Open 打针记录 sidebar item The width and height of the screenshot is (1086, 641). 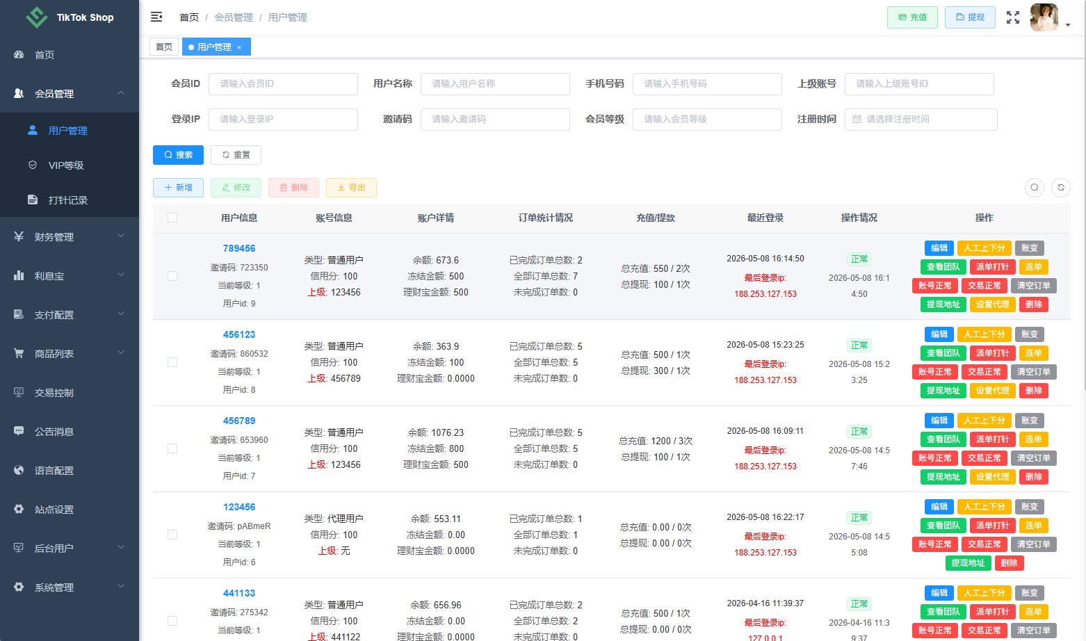pyautogui.click(x=70, y=200)
